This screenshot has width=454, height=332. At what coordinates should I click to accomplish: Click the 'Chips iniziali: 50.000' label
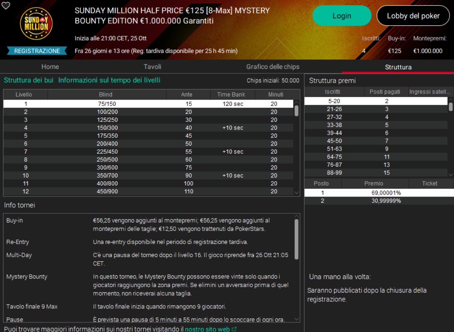[x=273, y=80]
